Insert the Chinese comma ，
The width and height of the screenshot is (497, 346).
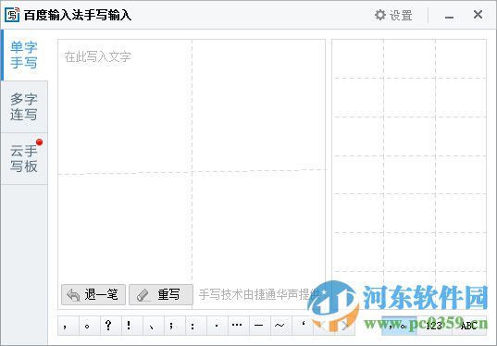click(68, 326)
